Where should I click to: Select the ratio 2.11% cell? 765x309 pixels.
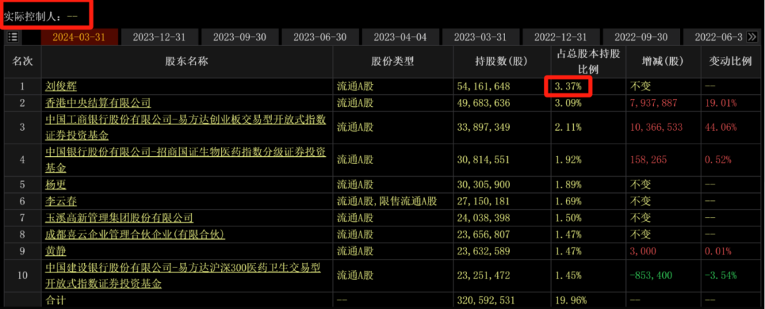(x=568, y=127)
